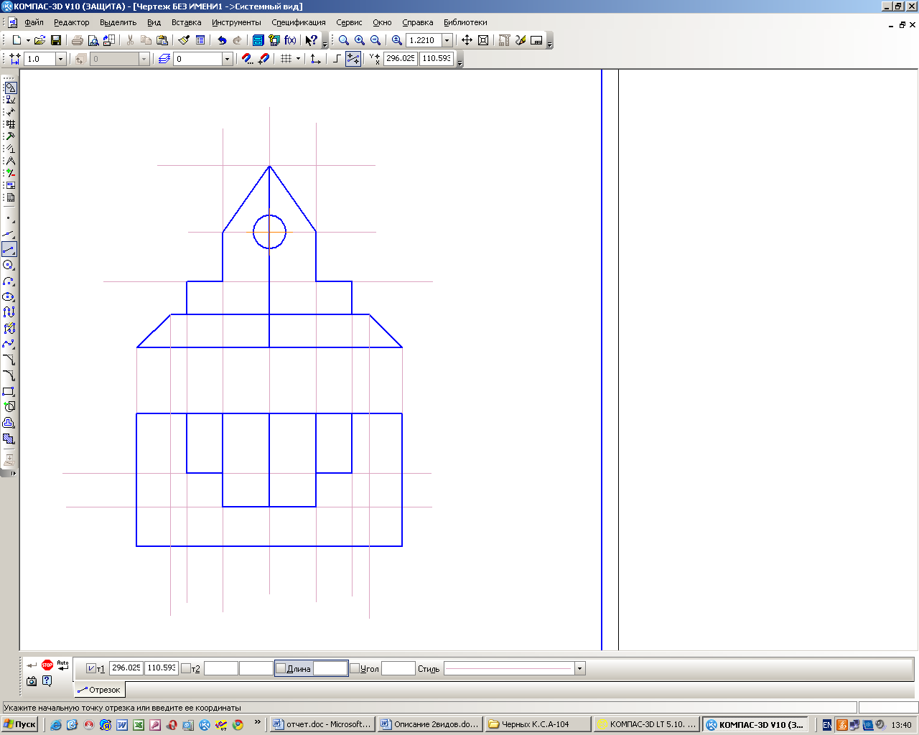Image resolution: width=919 pixels, height=735 pixels.
Task: Click the Угол angle input field
Action: (x=398, y=668)
